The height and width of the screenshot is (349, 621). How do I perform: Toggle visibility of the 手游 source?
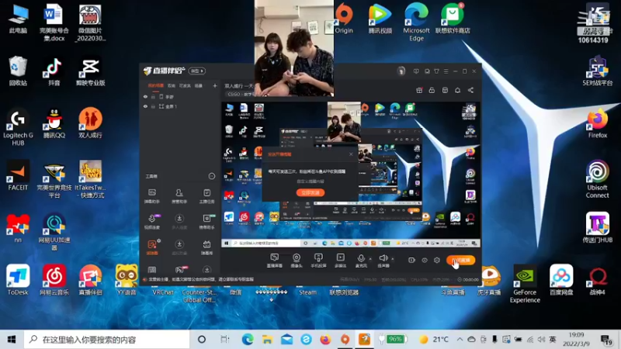145,96
